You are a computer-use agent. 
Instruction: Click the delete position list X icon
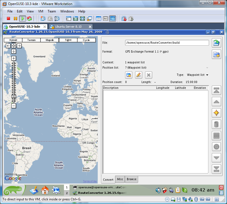click(x=148, y=75)
